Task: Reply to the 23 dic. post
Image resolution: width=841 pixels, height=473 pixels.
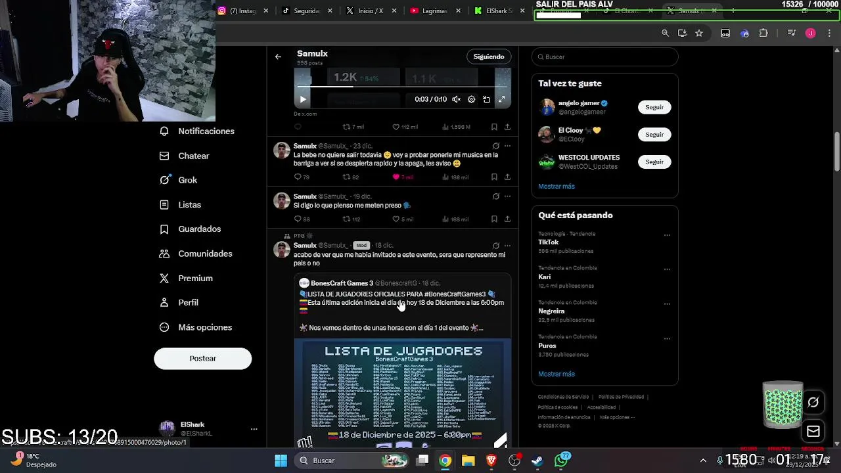Action: (x=301, y=177)
